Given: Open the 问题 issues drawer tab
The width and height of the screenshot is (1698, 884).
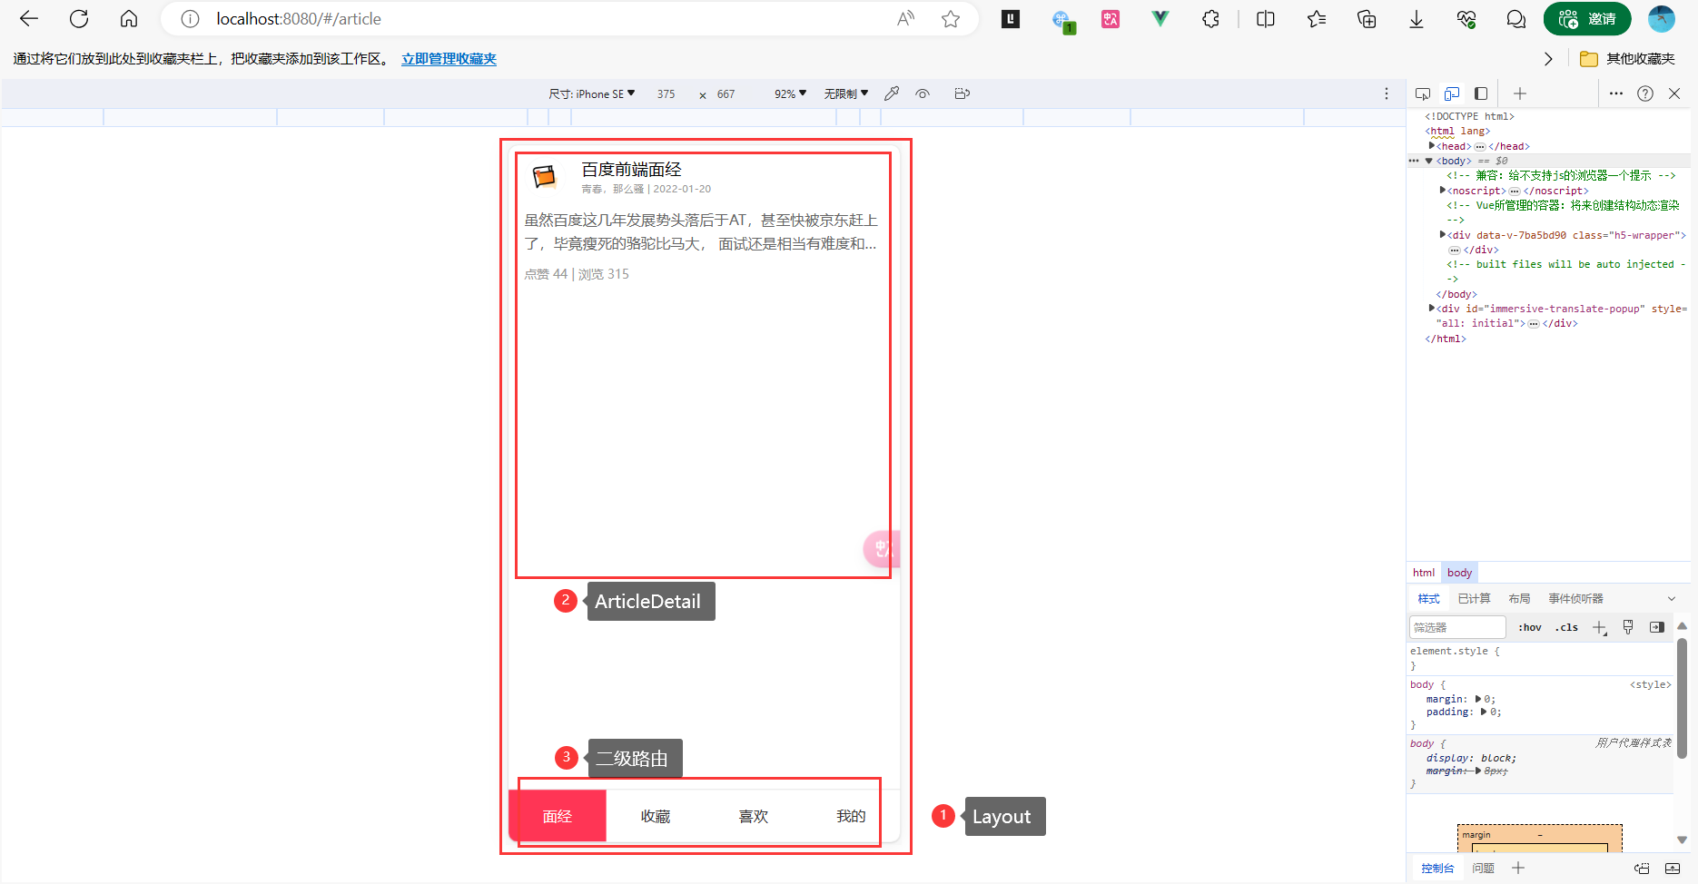Looking at the screenshot, I should pyautogui.click(x=1483, y=869).
